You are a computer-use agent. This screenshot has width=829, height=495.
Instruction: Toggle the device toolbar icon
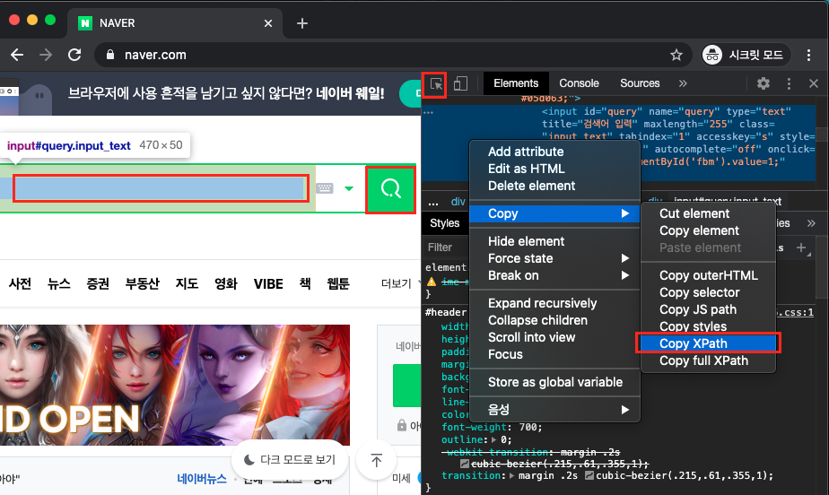460,83
